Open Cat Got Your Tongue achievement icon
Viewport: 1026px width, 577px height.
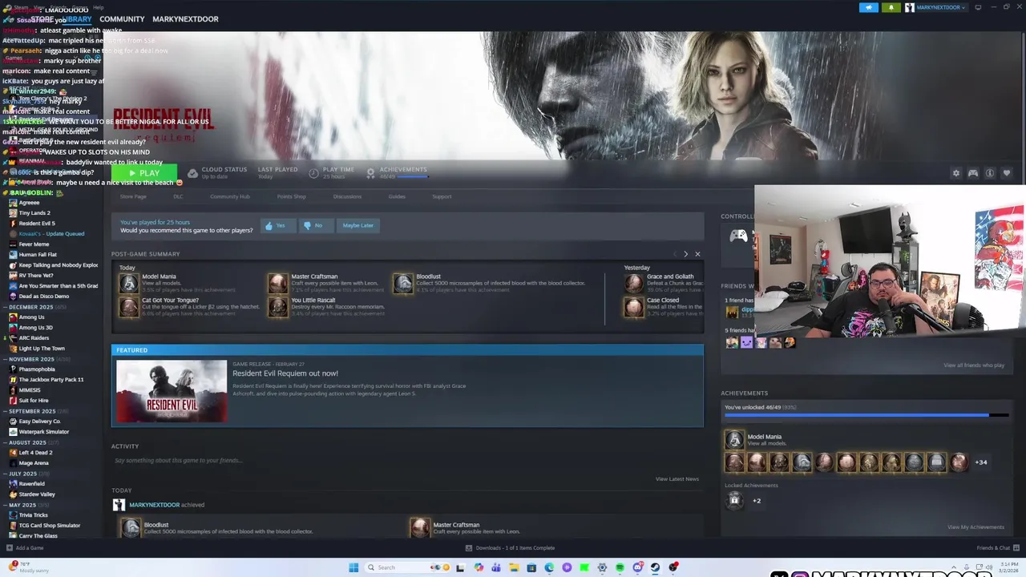[x=128, y=307]
